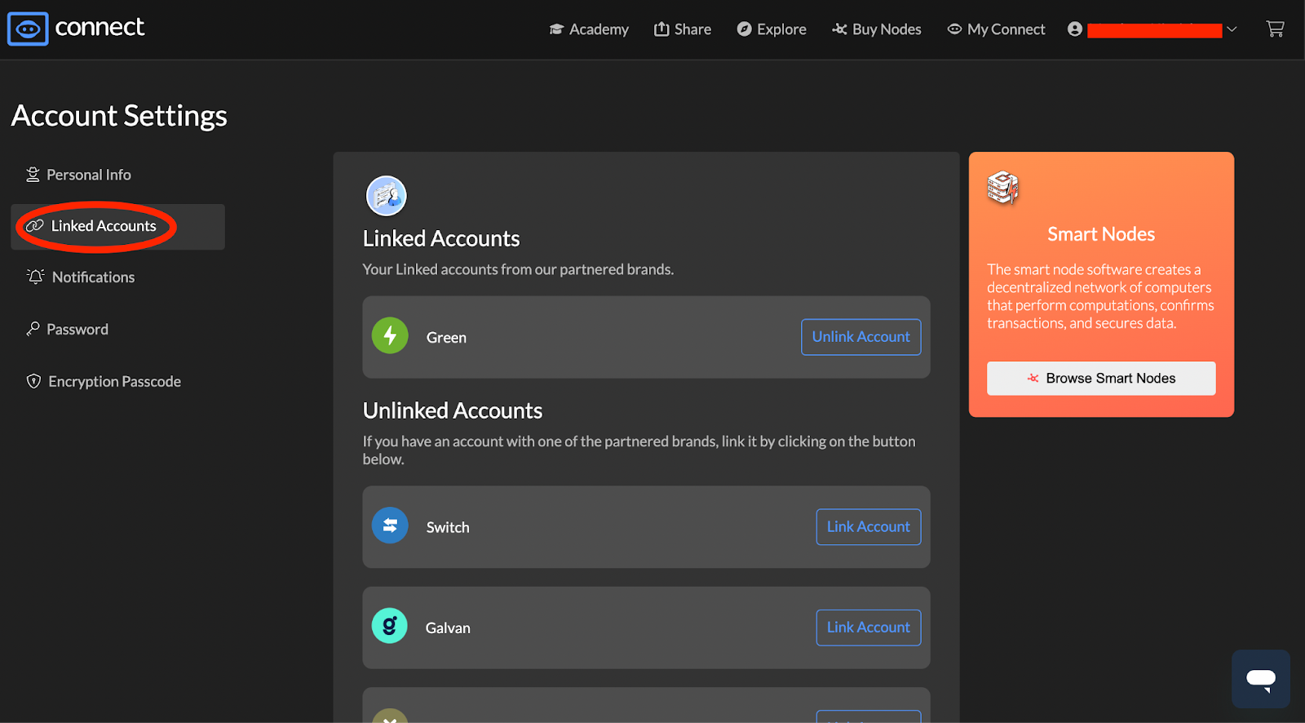The height and width of the screenshot is (723, 1305).
Task: Open the Buy Nodes page
Action: (x=877, y=29)
